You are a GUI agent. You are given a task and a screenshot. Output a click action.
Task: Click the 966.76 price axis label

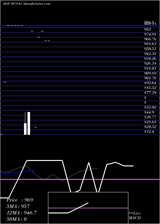tap(150, 39)
